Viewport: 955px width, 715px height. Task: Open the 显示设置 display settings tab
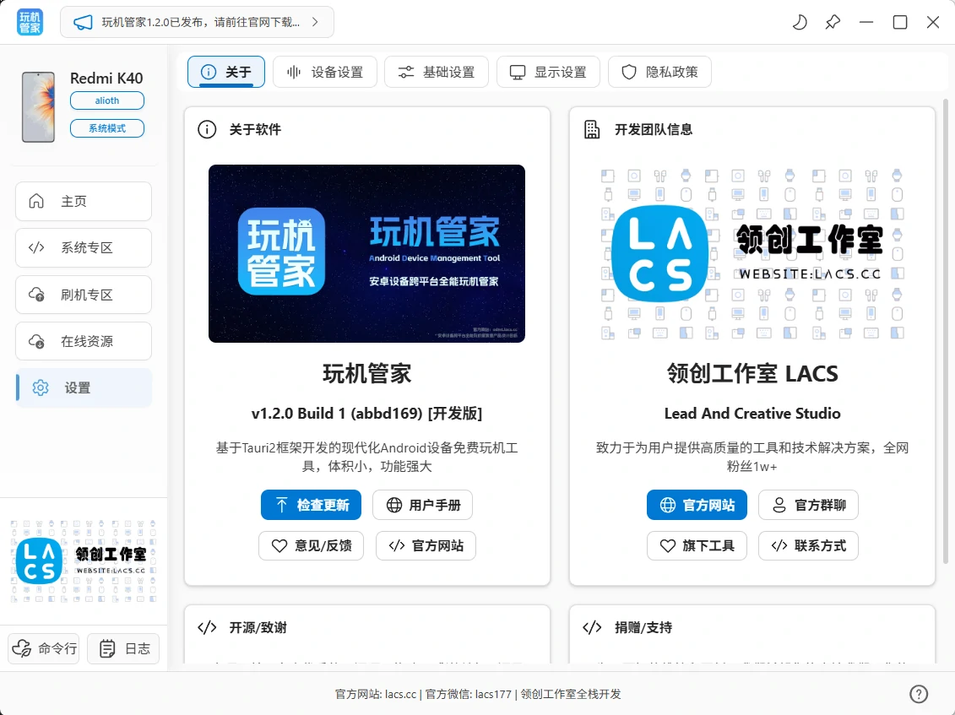point(548,72)
